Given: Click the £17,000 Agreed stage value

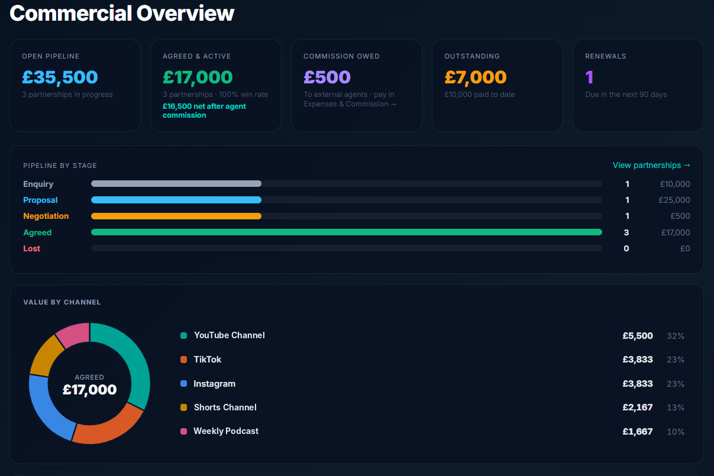Looking at the screenshot, I should tap(676, 233).
